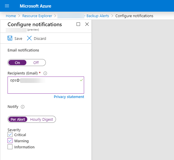The height and width of the screenshot is (160, 174).
Task: Show info tooltip for Recipients (Email)
Action: tap(45, 73)
